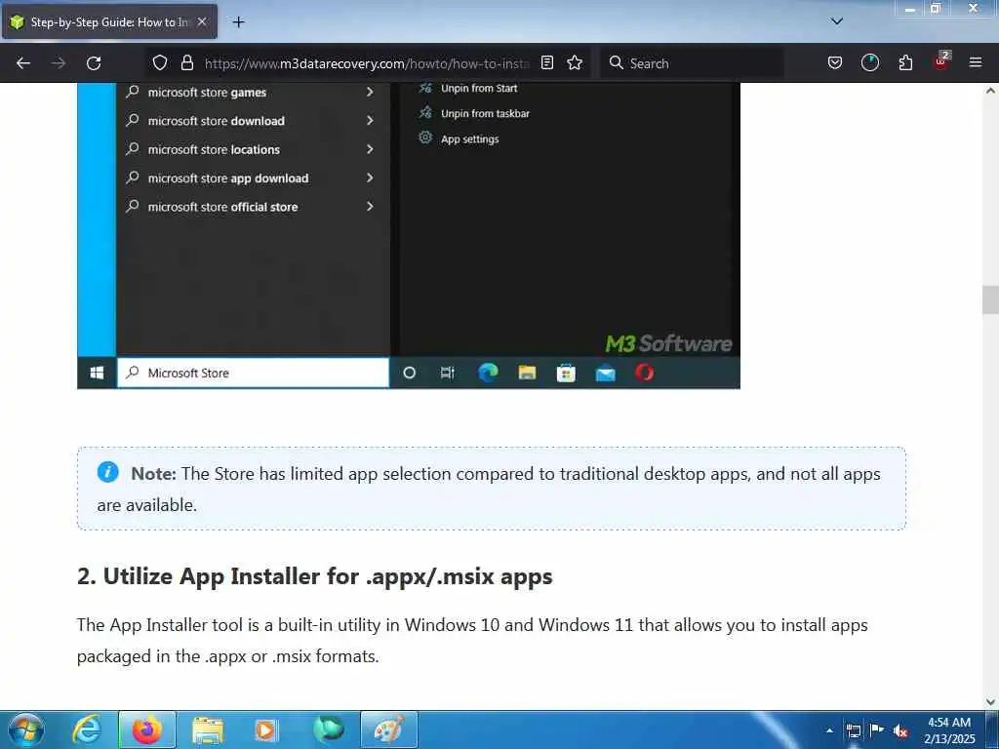Open the Extensions puzzle icon
This screenshot has width=999, height=749.
(x=905, y=63)
